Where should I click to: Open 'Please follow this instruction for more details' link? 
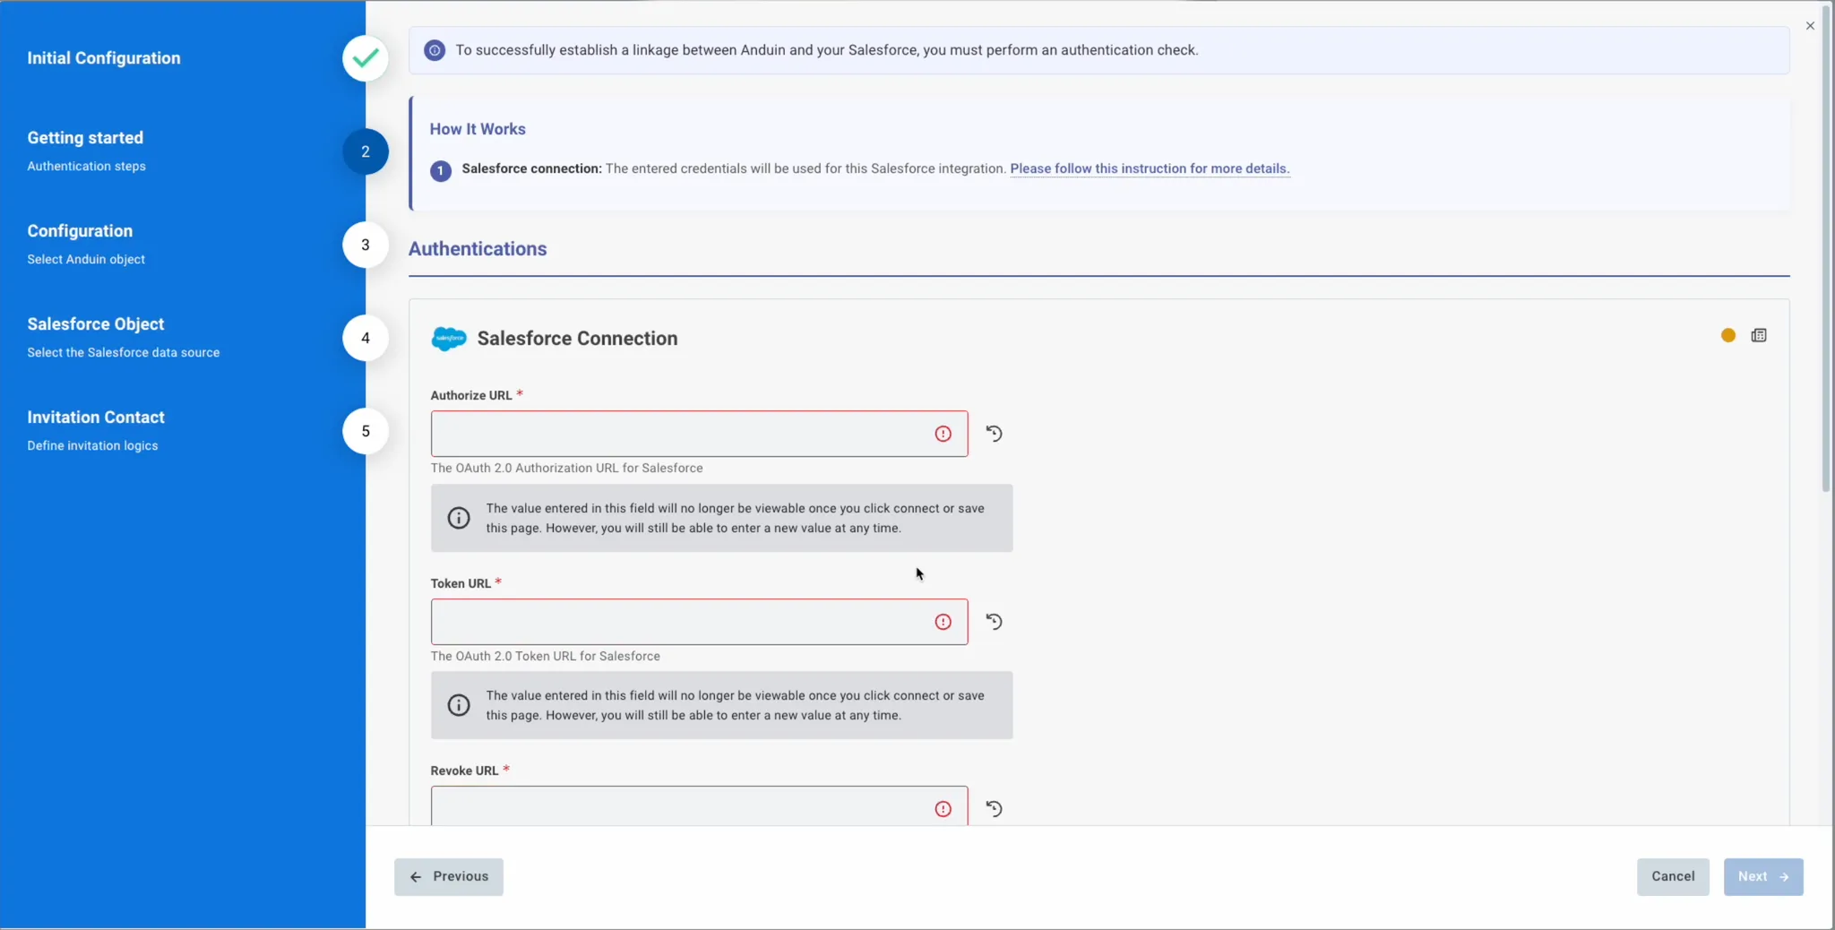[1150, 168]
